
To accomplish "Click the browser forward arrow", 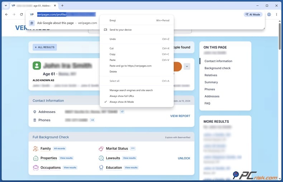I will point(14,14).
